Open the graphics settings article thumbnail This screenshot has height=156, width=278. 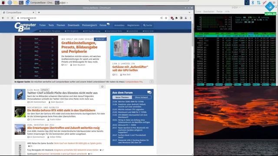tap(36, 57)
